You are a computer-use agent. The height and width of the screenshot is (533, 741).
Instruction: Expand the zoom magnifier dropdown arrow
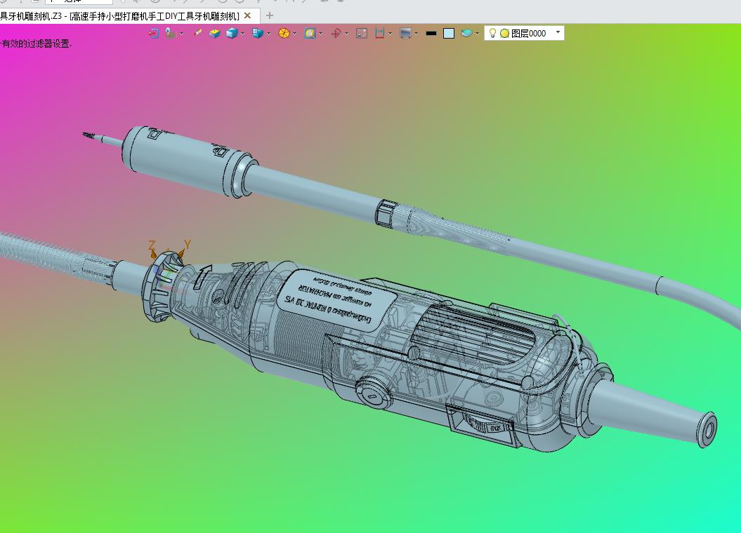[x=320, y=34]
